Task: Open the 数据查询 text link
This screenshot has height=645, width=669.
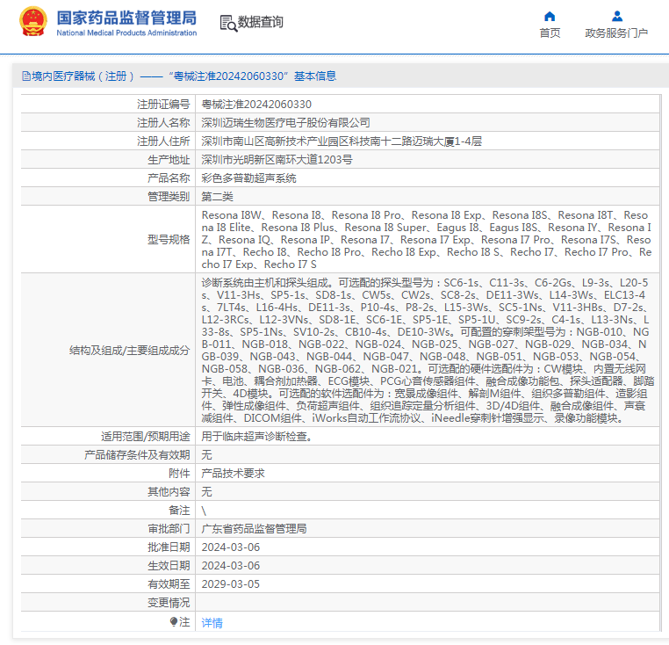Action: pyautogui.click(x=261, y=23)
